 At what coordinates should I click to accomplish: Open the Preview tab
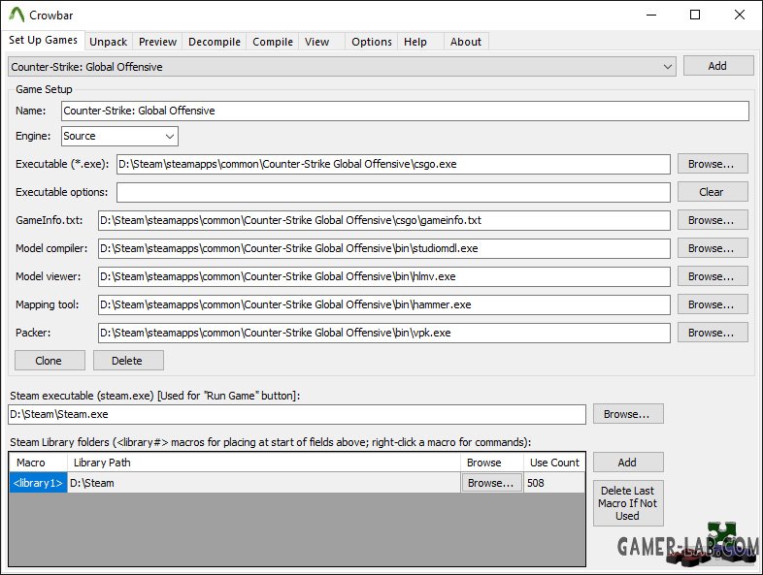[x=157, y=42]
